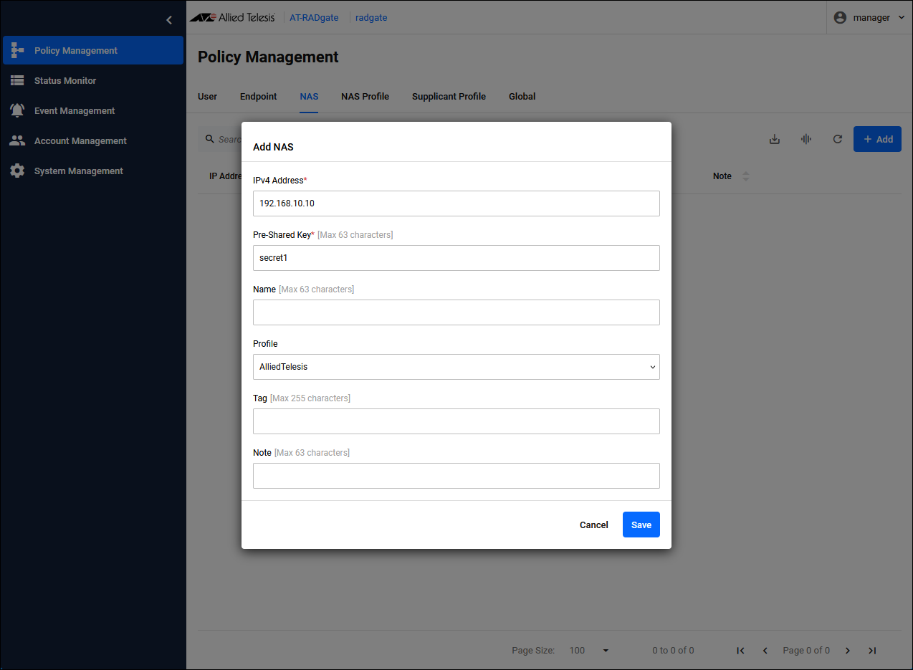Refresh the NAS list
The width and height of the screenshot is (913, 670).
[x=837, y=139]
